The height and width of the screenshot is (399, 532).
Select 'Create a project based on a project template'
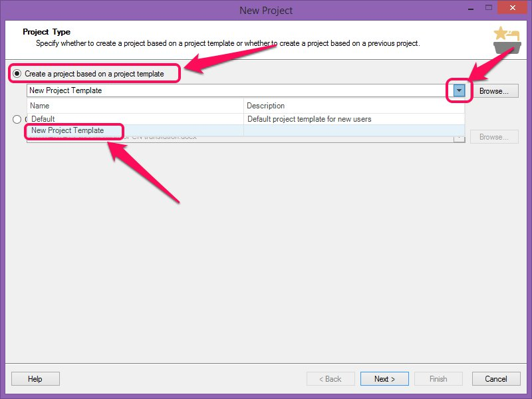pyautogui.click(x=17, y=74)
